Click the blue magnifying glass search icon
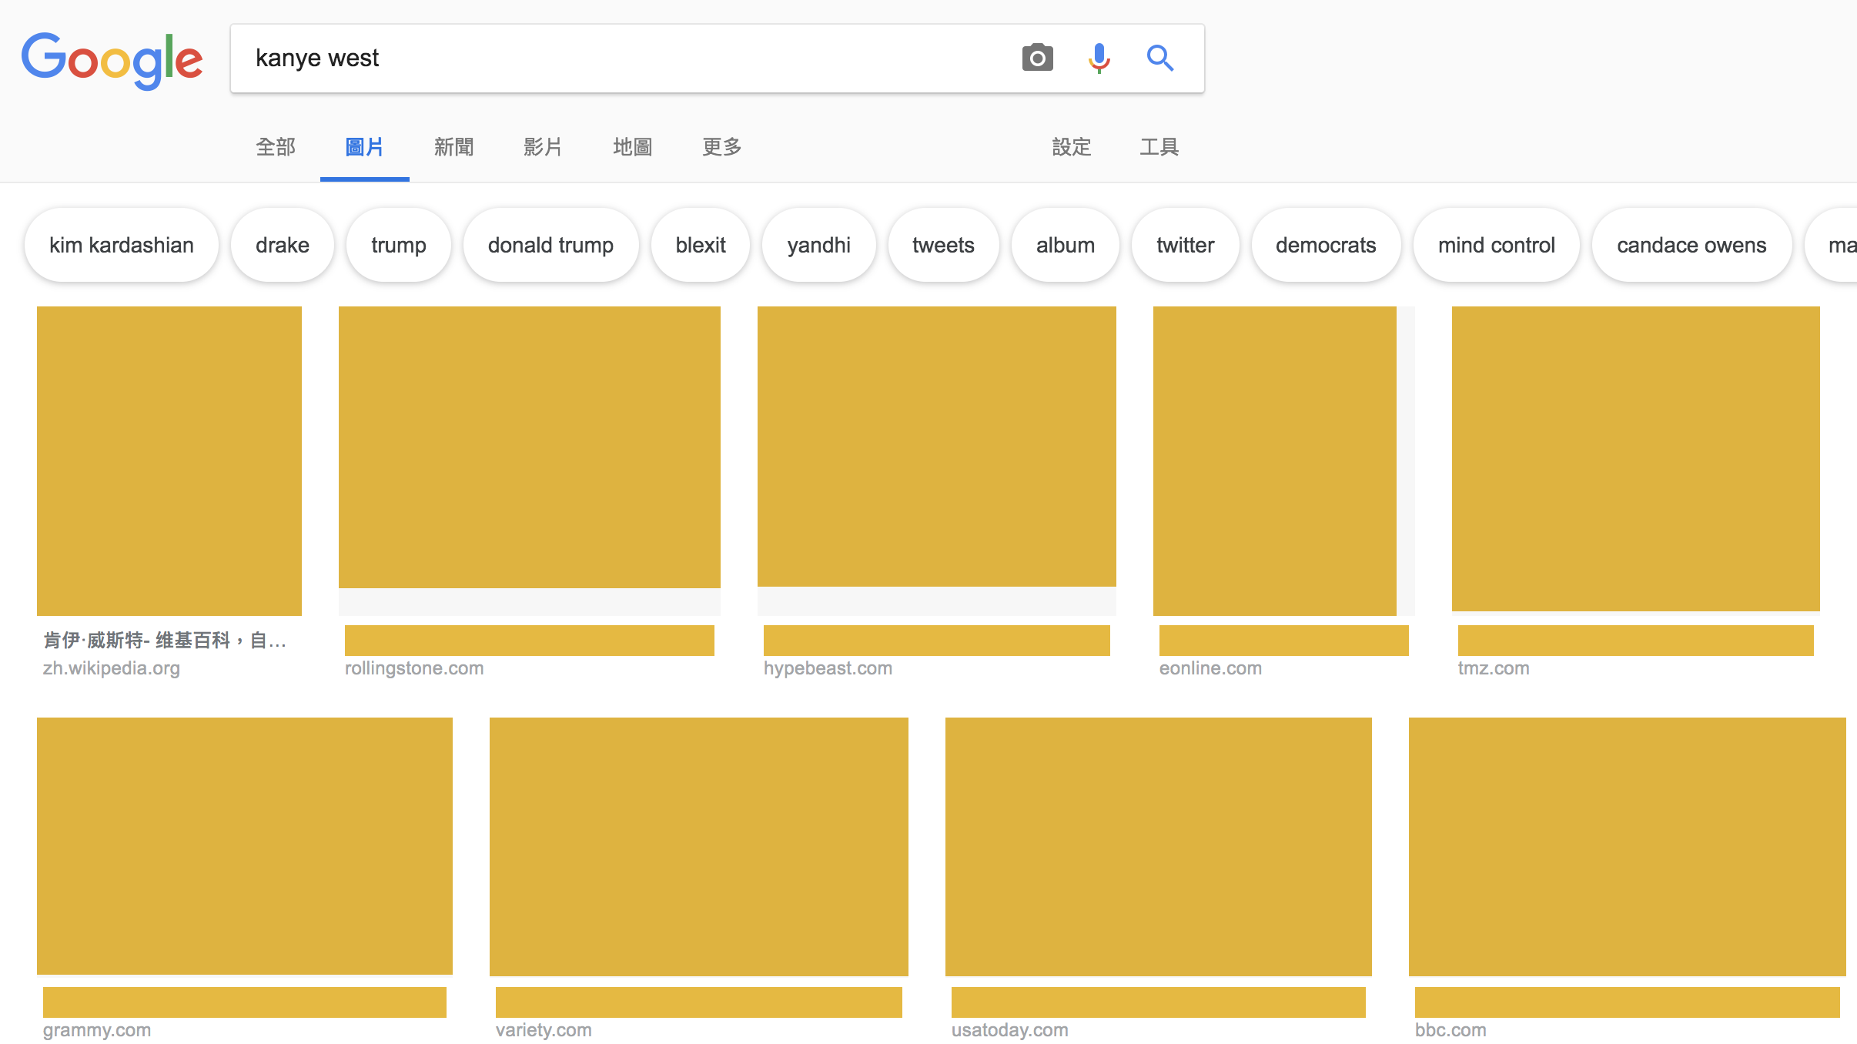This screenshot has width=1857, height=1044. pyautogui.click(x=1159, y=59)
